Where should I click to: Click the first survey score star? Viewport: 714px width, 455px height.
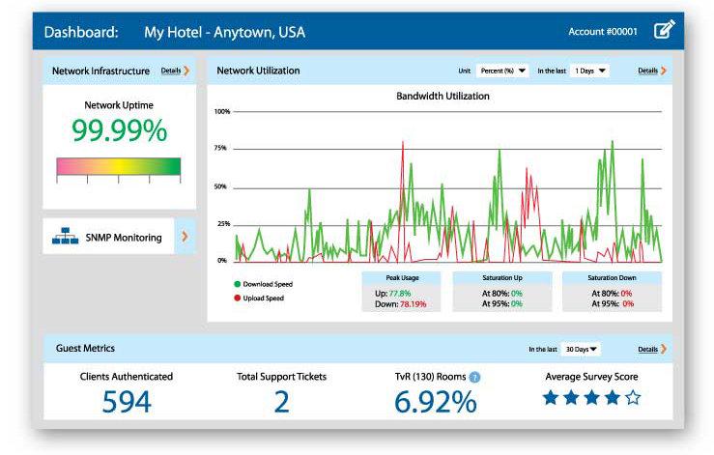[550, 397]
